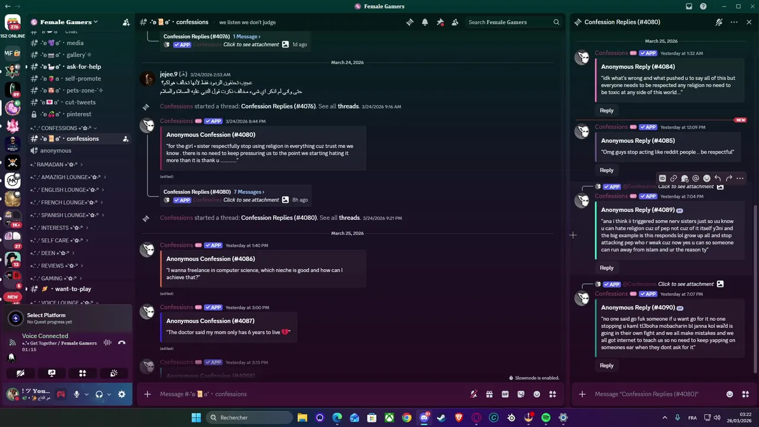The width and height of the screenshot is (759, 427).
Task: Share your screen in voice call
Action: (52, 373)
